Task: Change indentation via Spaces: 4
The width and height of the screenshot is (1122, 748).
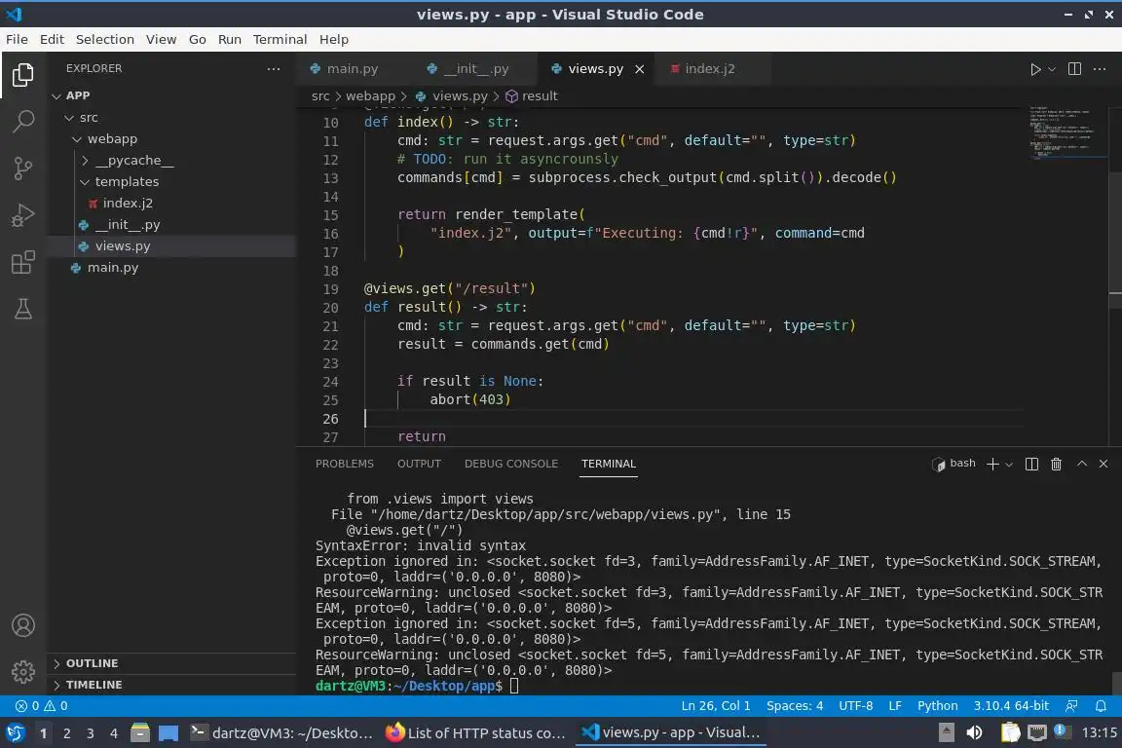Action: pyautogui.click(x=795, y=706)
